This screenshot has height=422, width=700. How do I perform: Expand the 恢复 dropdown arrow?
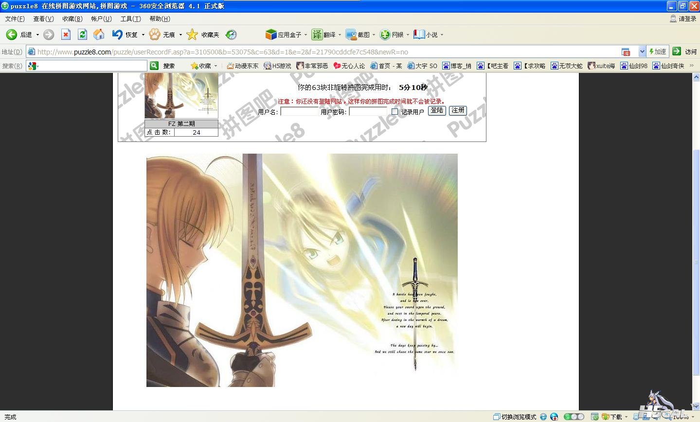pos(143,35)
